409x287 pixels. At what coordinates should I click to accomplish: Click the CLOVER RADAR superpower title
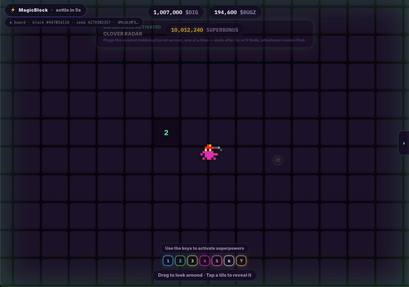pyautogui.click(x=122, y=34)
